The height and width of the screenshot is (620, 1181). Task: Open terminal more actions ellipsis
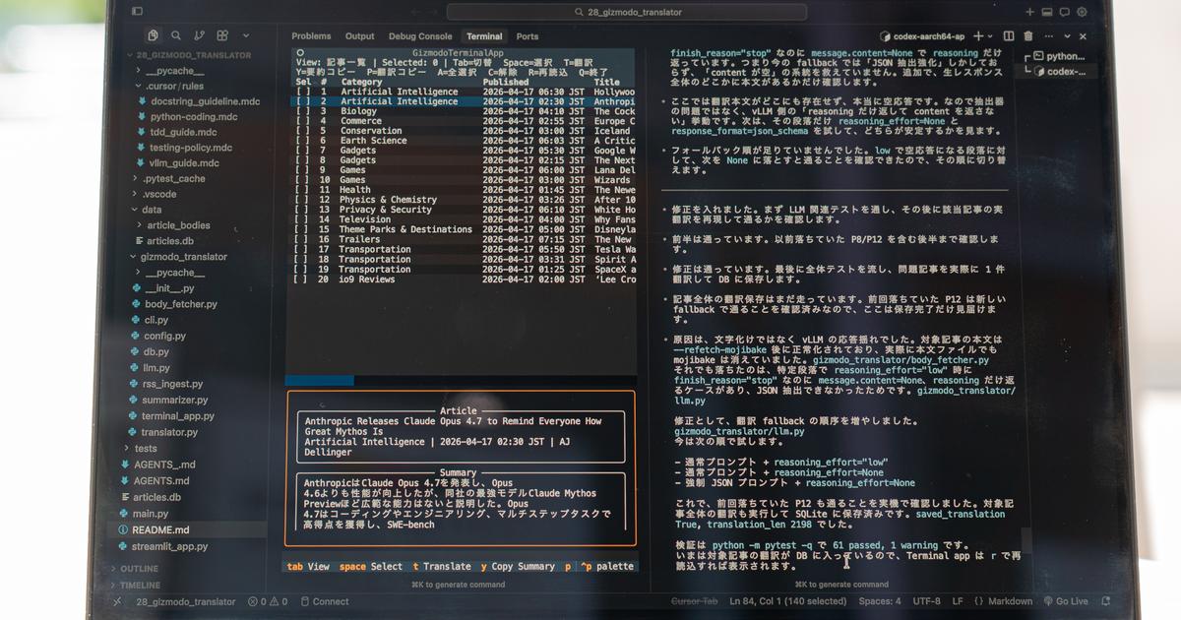point(1051,35)
